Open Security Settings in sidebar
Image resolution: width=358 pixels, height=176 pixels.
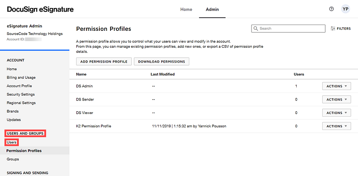(x=21, y=94)
